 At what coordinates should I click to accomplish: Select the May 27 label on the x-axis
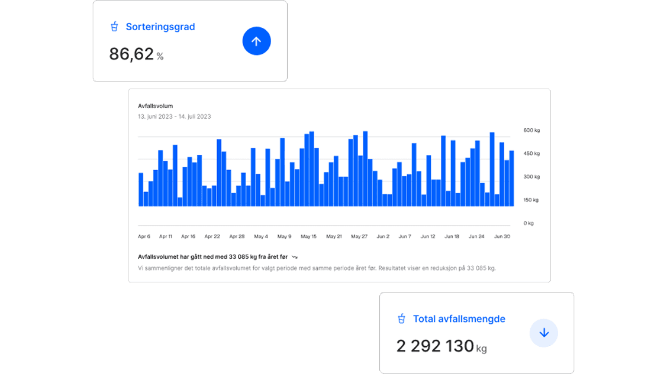[x=359, y=236]
